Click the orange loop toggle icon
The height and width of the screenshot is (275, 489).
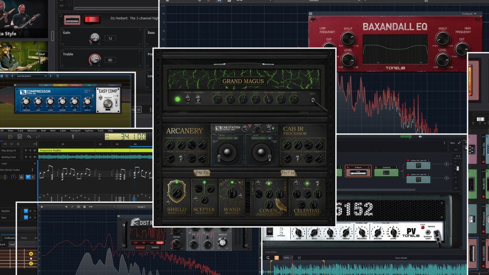coord(276,257)
